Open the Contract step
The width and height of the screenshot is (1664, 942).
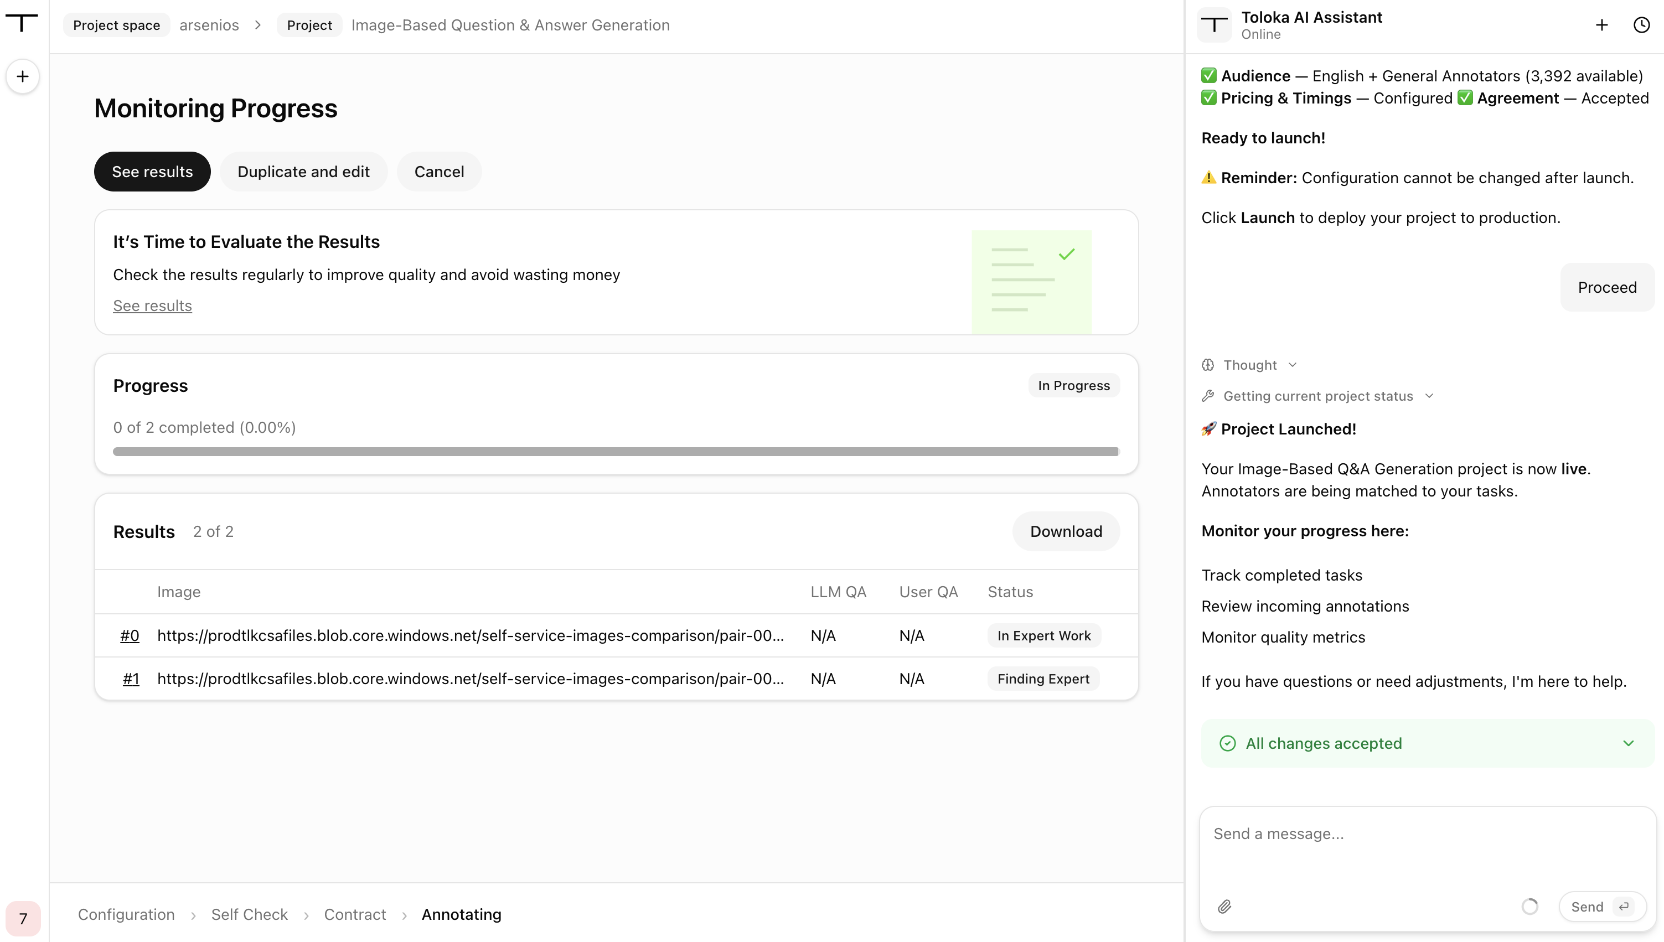point(354,914)
